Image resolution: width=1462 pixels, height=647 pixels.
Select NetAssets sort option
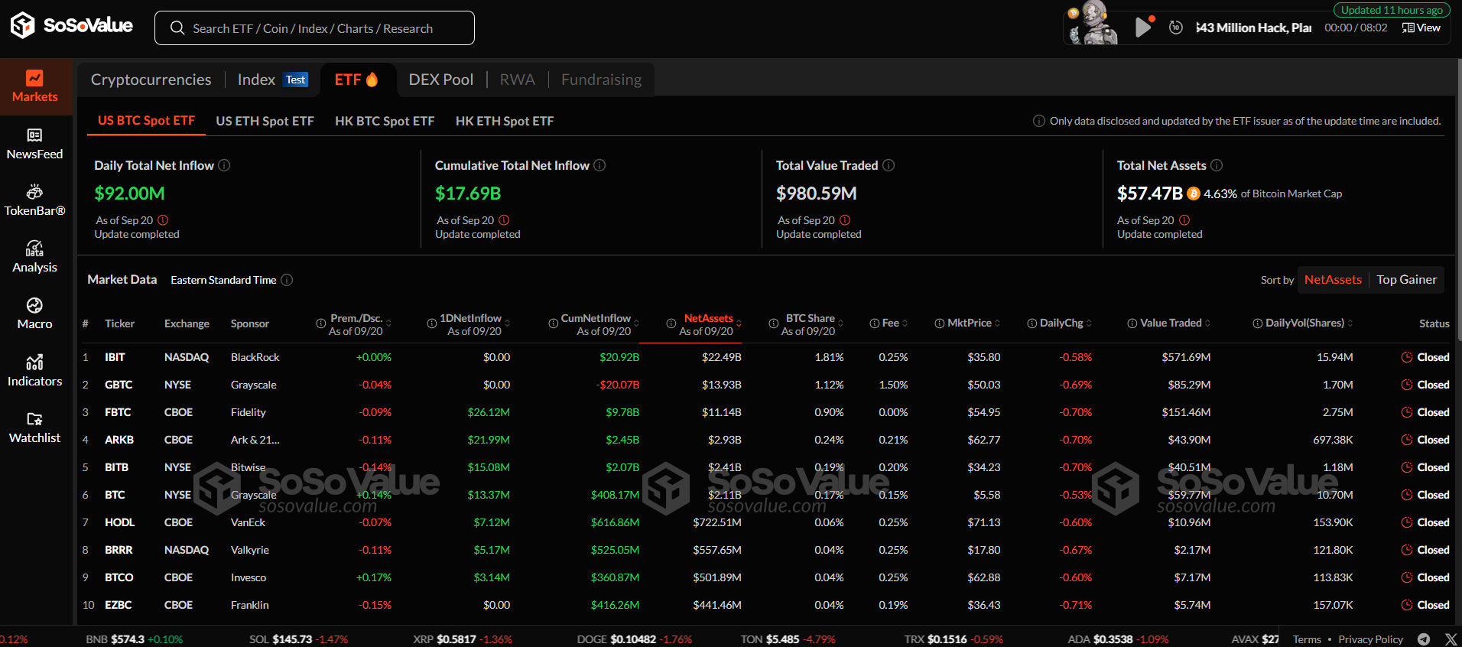click(x=1333, y=280)
